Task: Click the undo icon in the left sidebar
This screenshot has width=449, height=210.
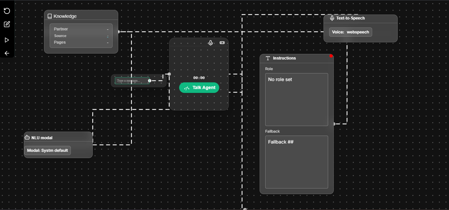Action: tap(7, 11)
